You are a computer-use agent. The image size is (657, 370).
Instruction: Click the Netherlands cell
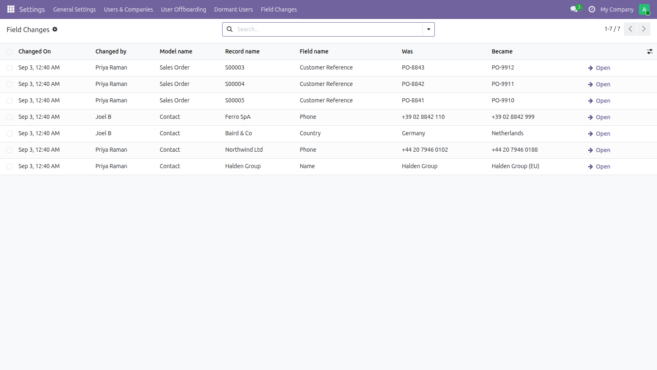tap(508, 133)
